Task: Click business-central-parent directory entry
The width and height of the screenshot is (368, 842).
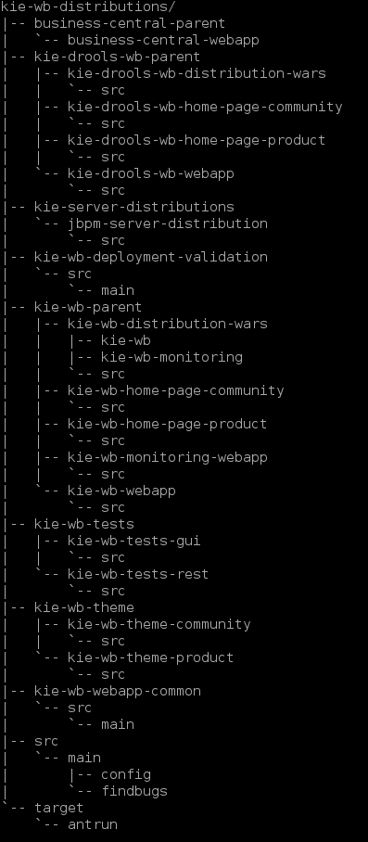Action: click(130, 23)
